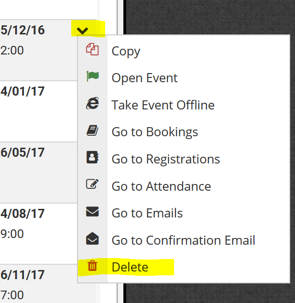Click the red trash can icon

coord(92,266)
